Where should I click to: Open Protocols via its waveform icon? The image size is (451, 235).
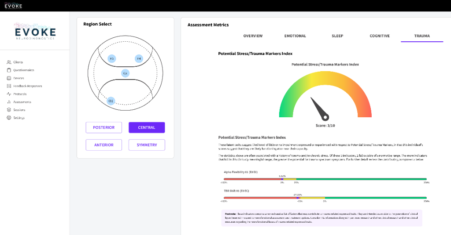[x=9, y=94]
